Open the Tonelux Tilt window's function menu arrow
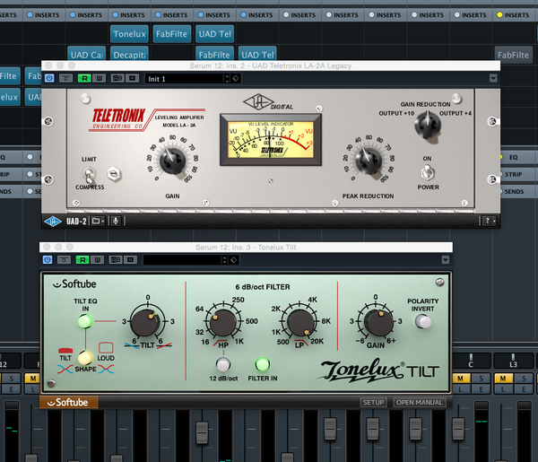Screen dimensions: 538x462 pyautogui.click(x=446, y=260)
